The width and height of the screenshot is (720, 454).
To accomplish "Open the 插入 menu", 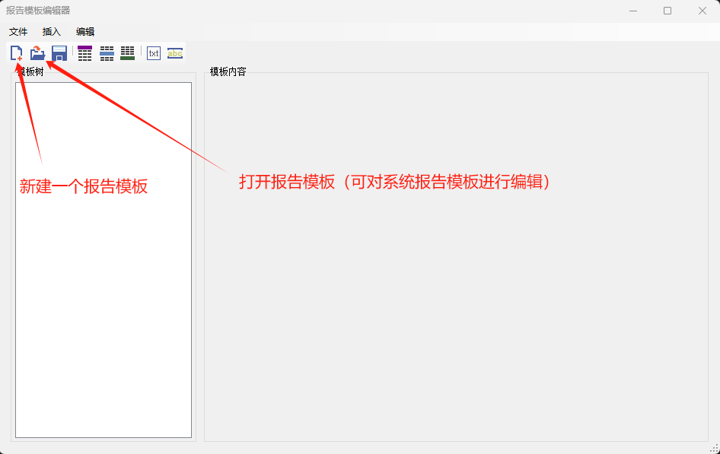I will pos(52,32).
